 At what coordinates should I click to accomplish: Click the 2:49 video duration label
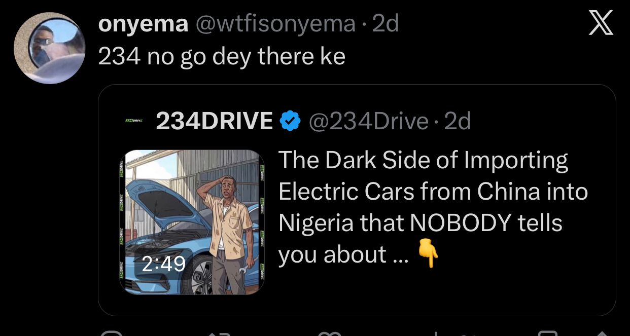pos(163,265)
